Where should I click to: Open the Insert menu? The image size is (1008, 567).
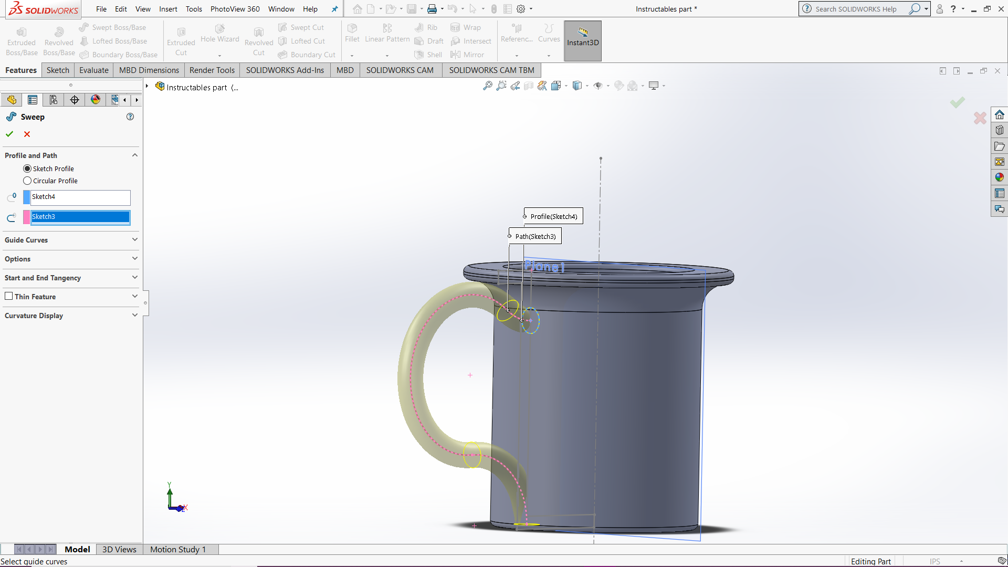168,9
